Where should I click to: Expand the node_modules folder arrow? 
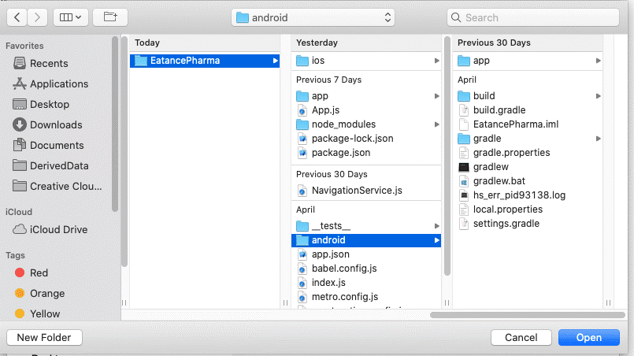tap(436, 124)
